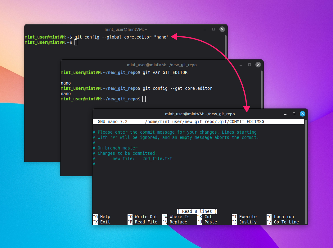This screenshot has height=248, width=333.
Task: Minimize the back home-directory terminal window
Action: (x=205, y=29)
